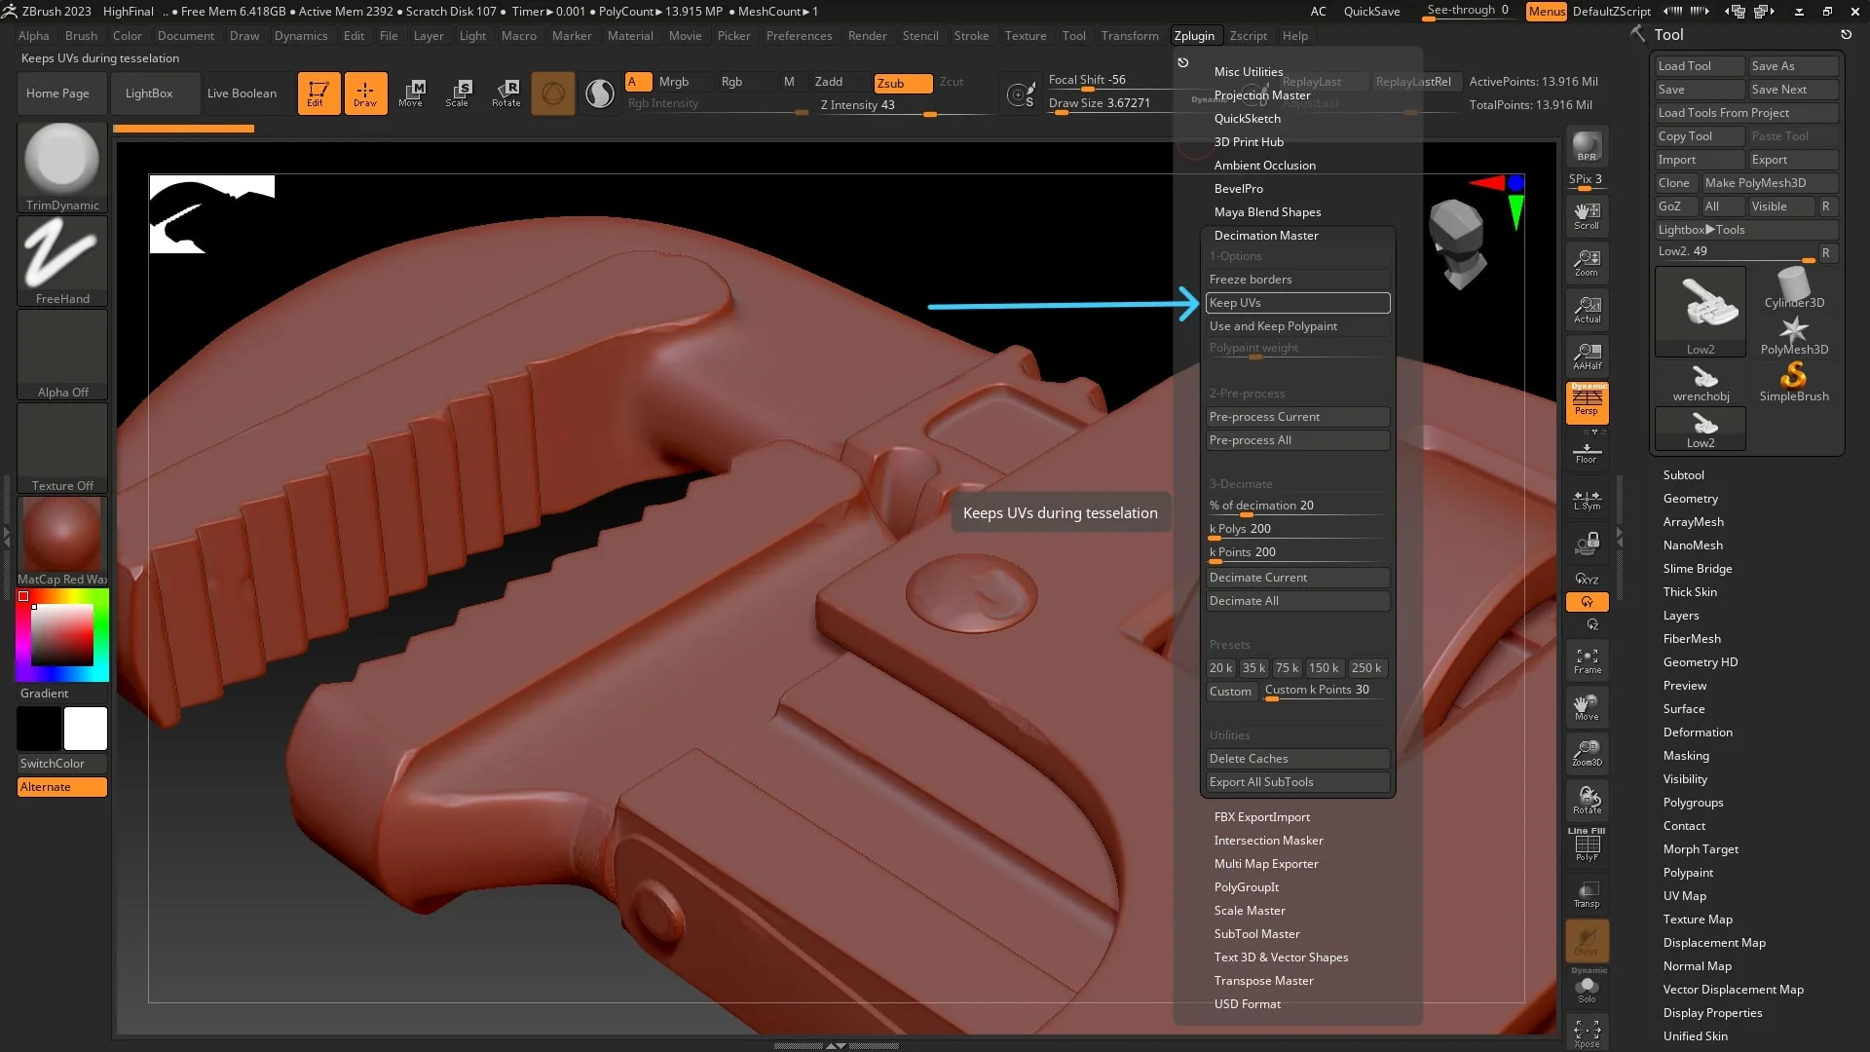Screen dimensions: 1870x1052
Task: Toggle Perspective (Persp) mode
Action: (1587, 403)
